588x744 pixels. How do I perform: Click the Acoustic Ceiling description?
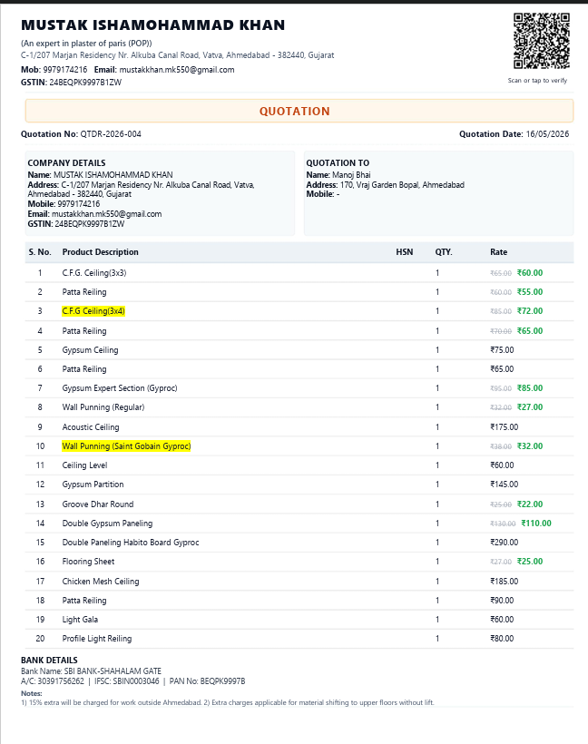point(91,427)
